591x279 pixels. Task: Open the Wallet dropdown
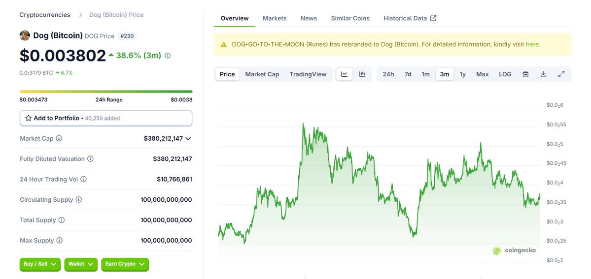(81, 264)
